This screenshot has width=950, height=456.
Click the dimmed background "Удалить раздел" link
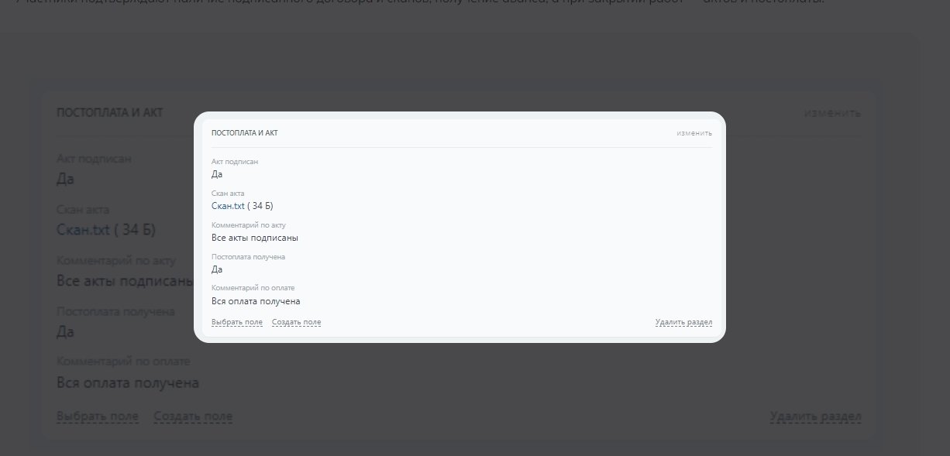816,417
